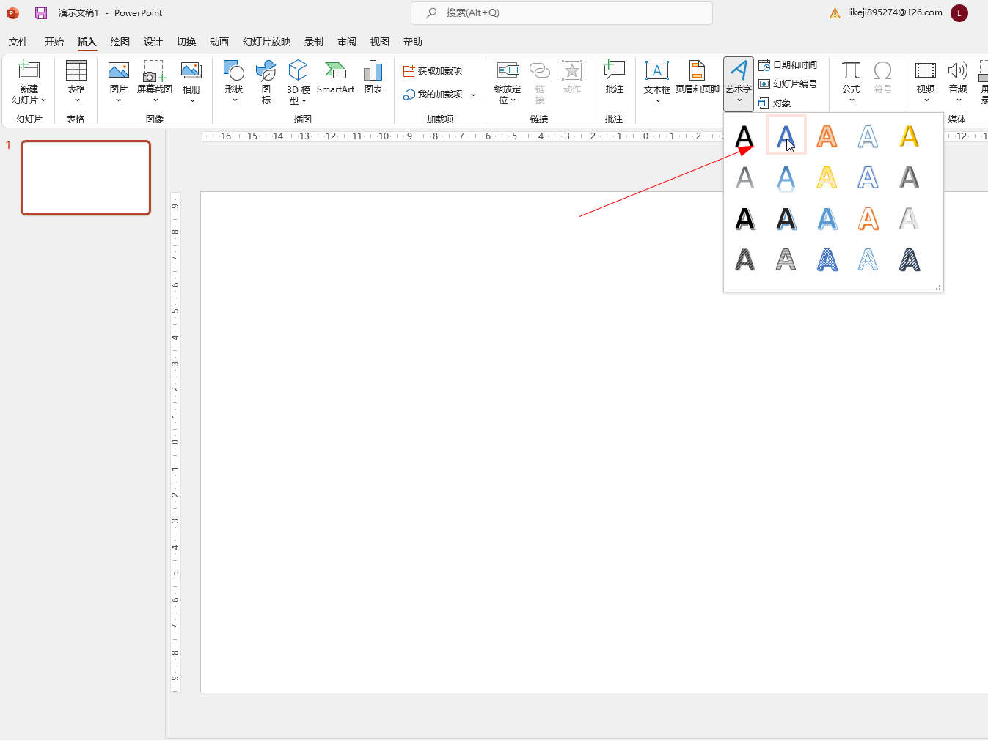Switch to the Design (设计) tab

pos(153,42)
